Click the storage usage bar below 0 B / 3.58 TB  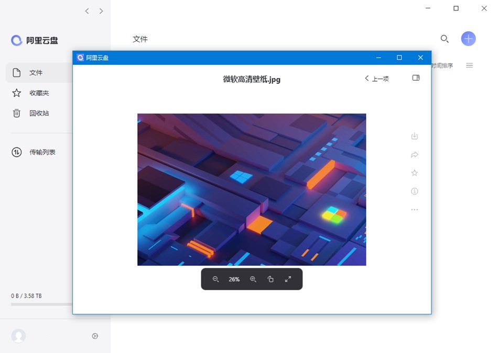[41, 304]
